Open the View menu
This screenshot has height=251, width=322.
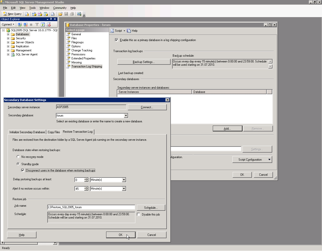pos(22,8)
